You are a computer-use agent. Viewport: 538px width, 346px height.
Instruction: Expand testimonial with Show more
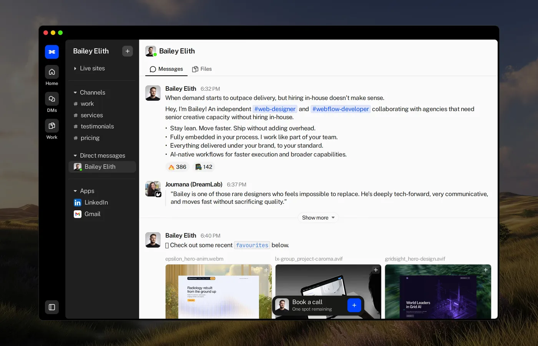coord(318,218)
